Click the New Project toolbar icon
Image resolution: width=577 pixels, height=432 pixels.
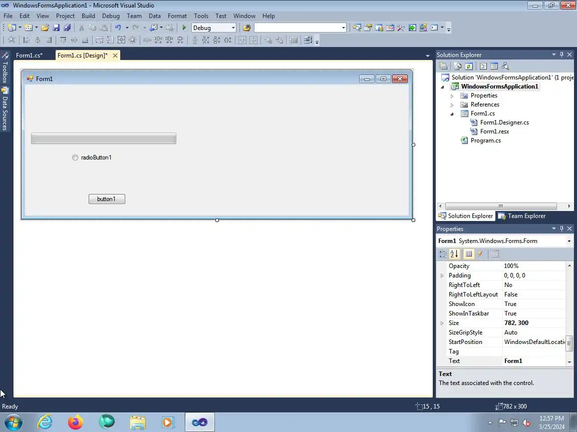point(12,27)
